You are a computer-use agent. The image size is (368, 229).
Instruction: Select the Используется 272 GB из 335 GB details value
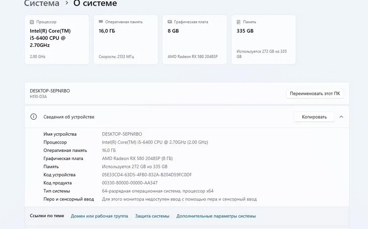coord(135,166)
